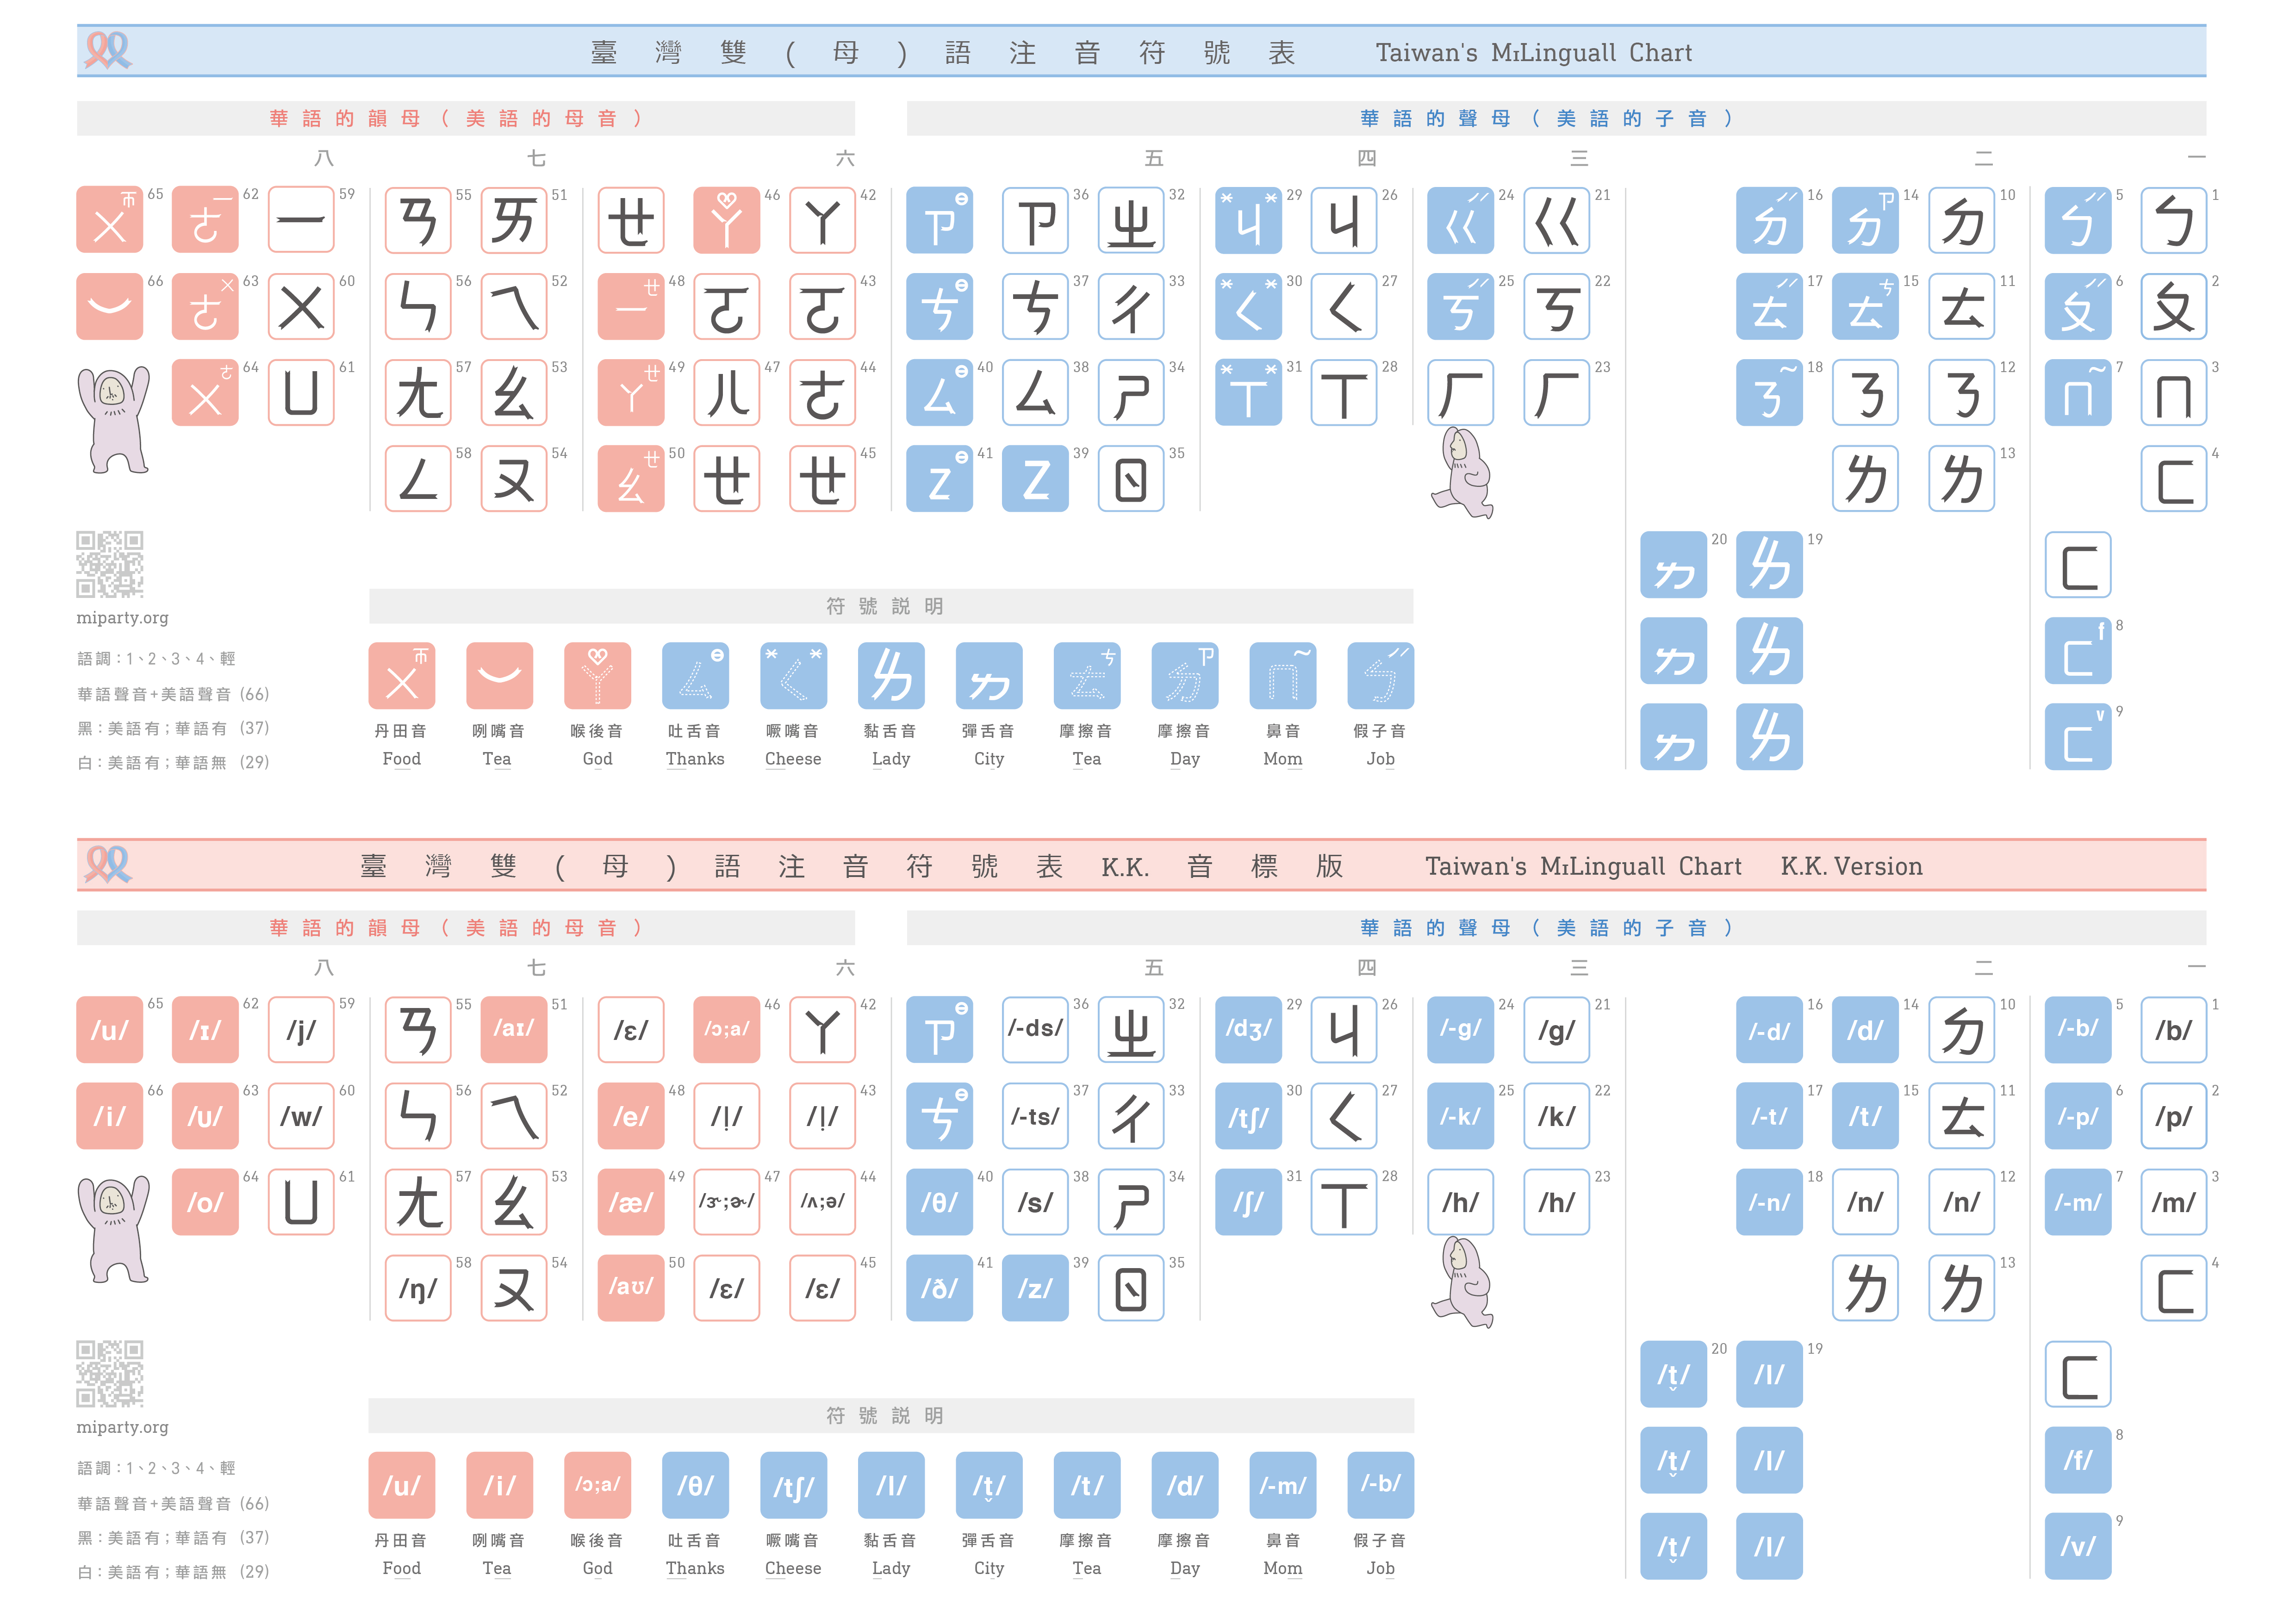Click the pink /aʊ/ tile numbered 50

631,1288
